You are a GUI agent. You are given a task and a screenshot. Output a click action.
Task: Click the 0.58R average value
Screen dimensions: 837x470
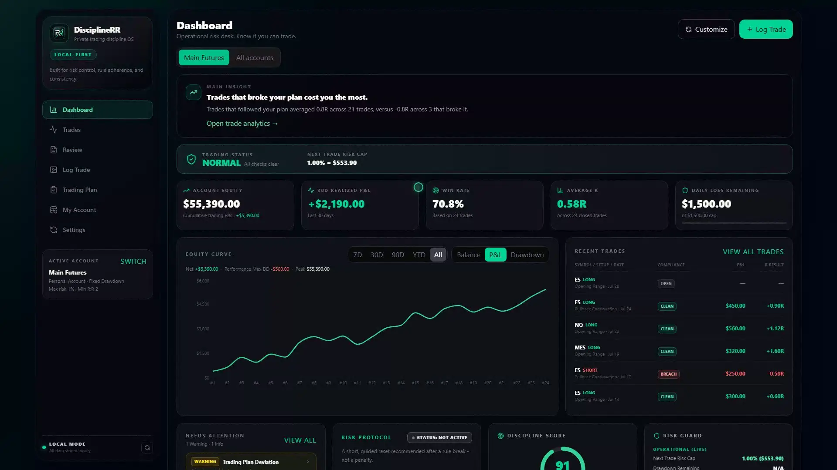coord(572,204)
